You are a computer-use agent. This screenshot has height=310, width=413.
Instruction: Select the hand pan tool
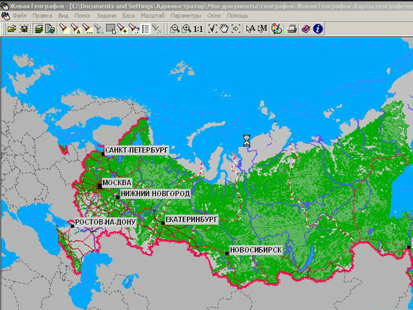click(224, 28)
